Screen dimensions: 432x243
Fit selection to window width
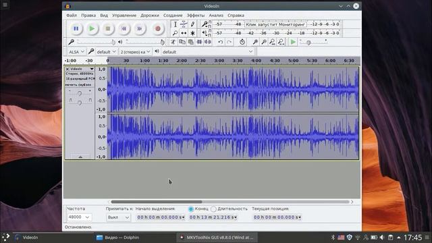pyautogui.click(x=272, y=42)
